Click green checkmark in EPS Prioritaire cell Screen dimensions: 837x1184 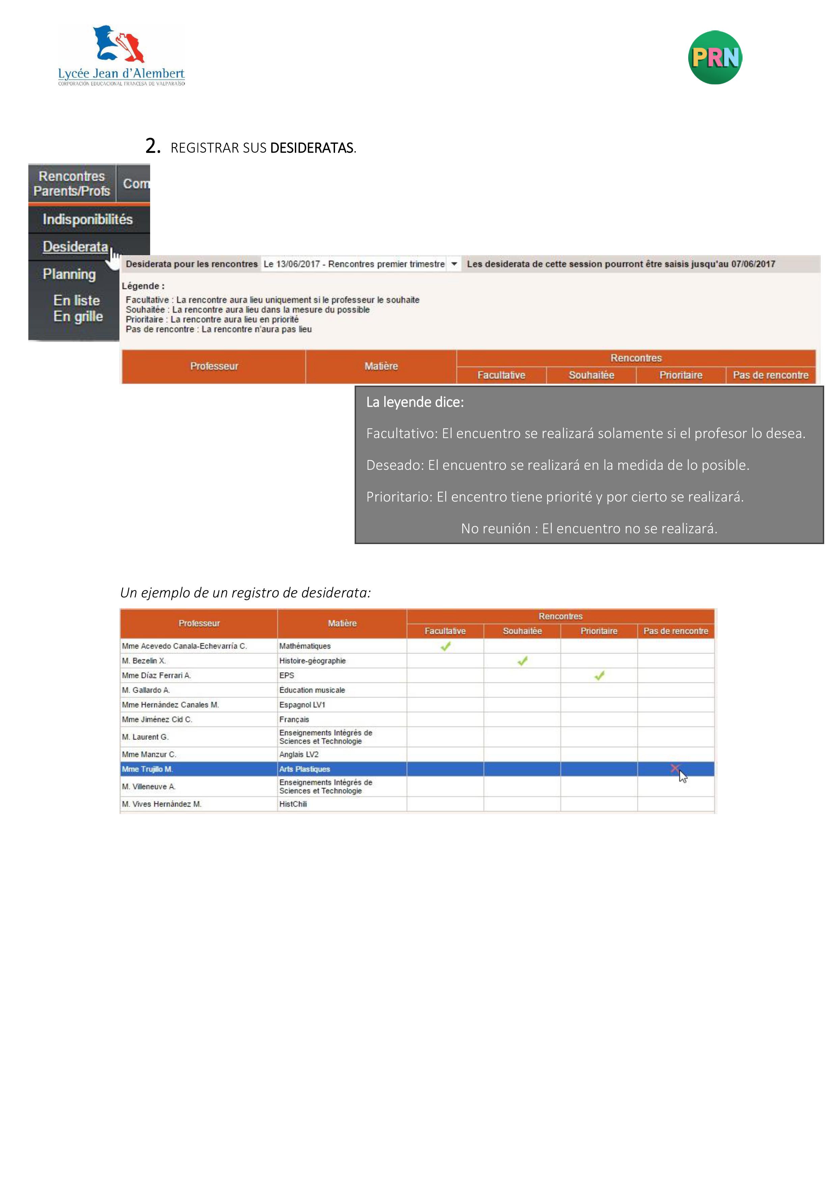click(599, 675)
